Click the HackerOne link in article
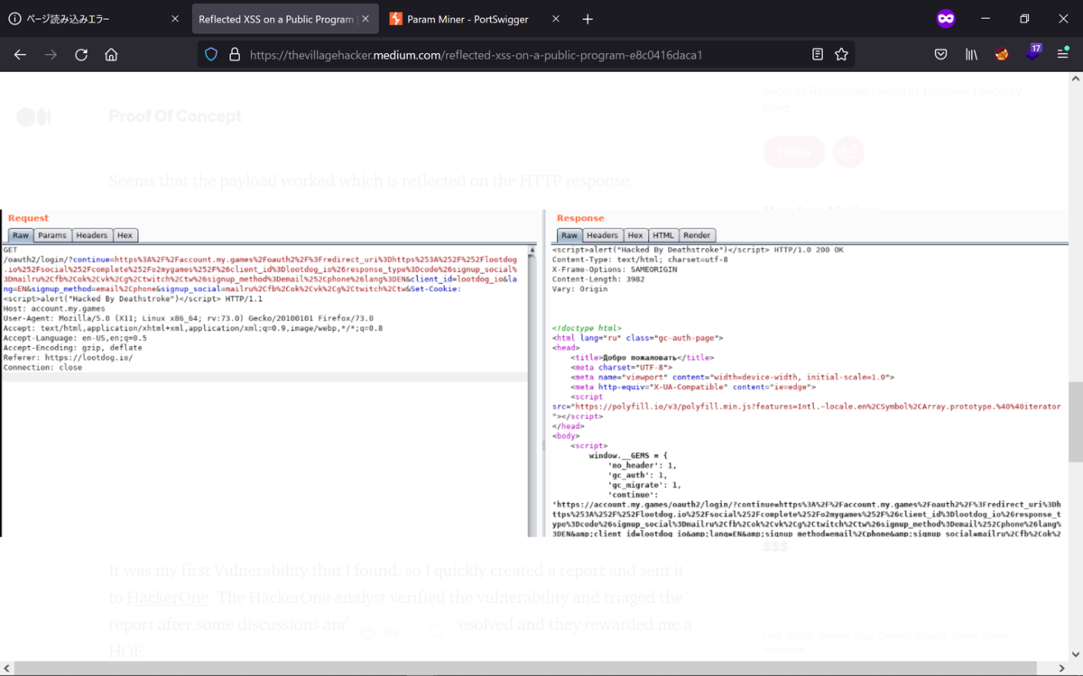 (168, 598)
